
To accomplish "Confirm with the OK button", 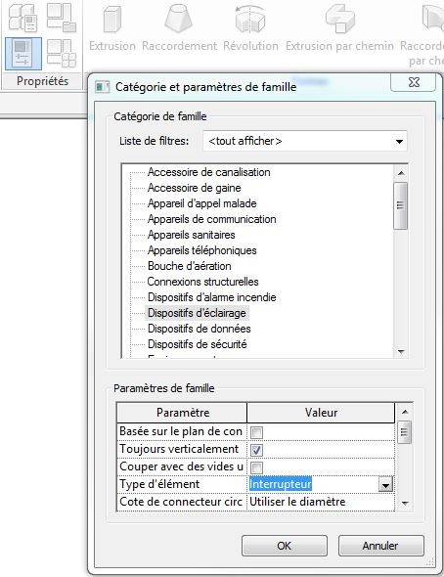I will click(285, 546).
